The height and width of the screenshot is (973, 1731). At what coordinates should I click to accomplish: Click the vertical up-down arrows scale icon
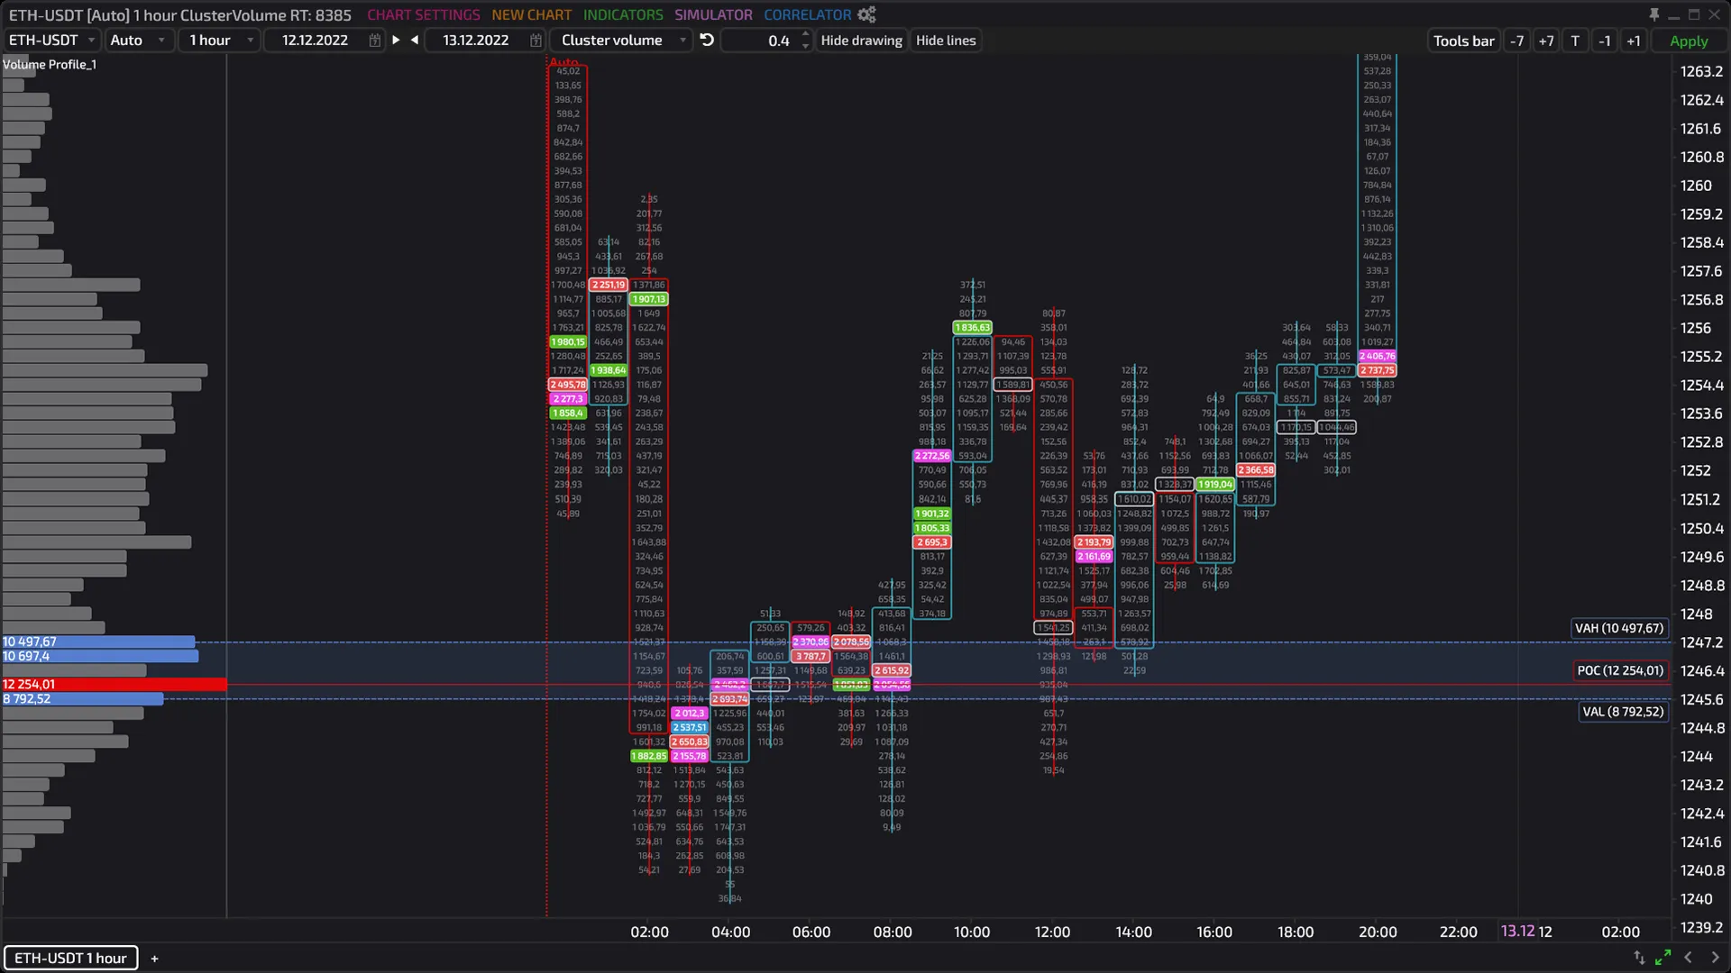[x=1639, y=957]
